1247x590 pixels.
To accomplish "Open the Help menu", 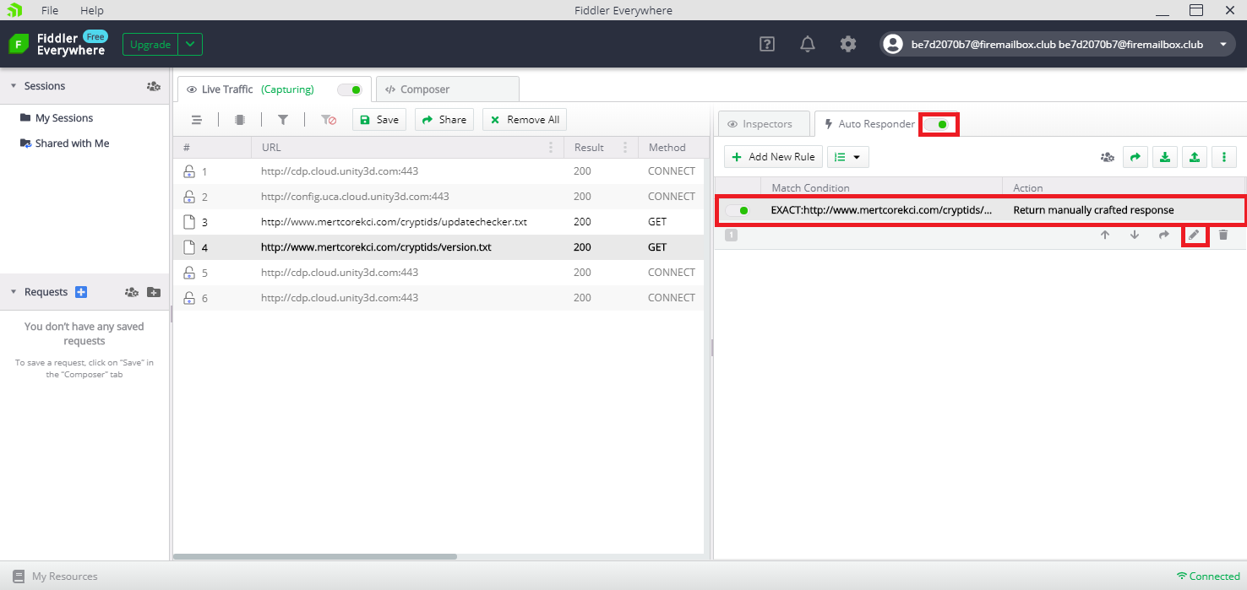I will click(x=92, y=10).
